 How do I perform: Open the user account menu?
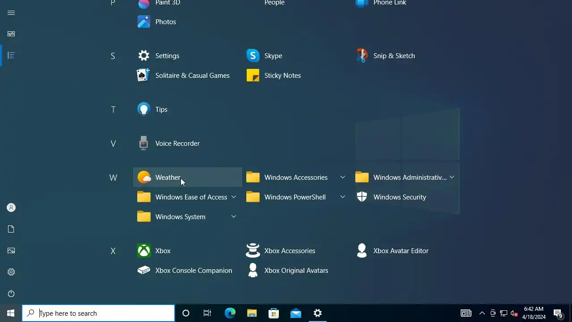(x=11, y=208)
